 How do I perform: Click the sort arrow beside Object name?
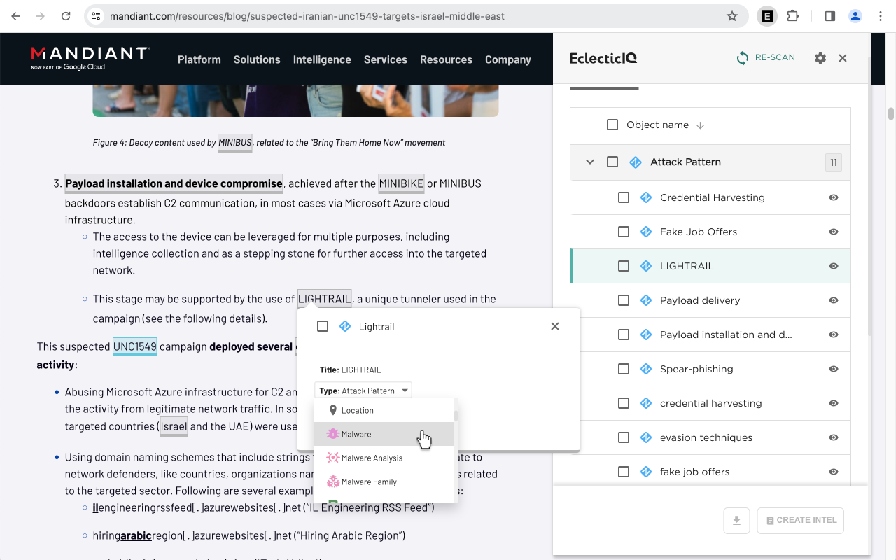pyautogui.click(x=700, y=125)
